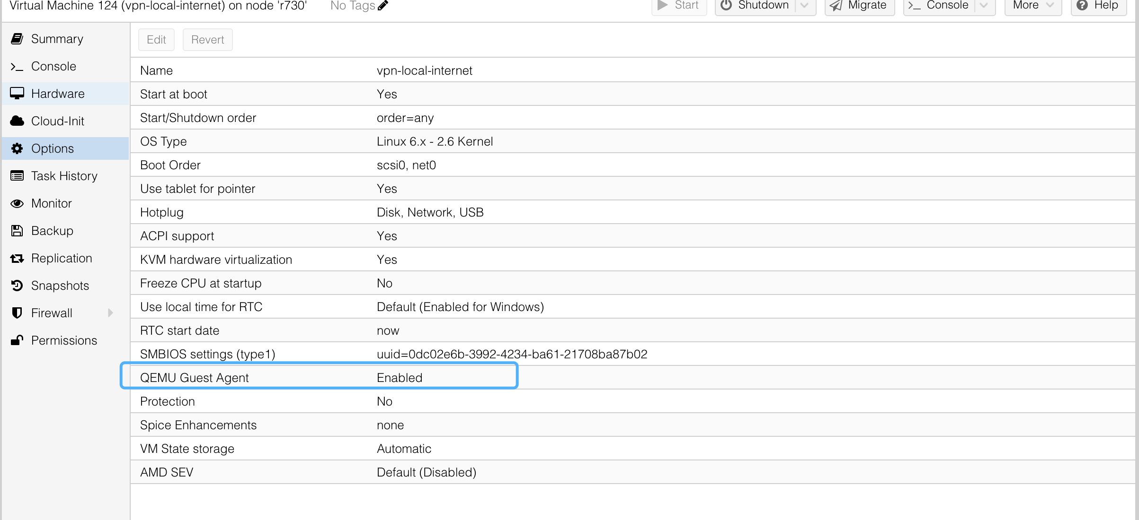Click the pencil icon to edit tags
This screenshot has width=1139, height=520.
pos(383,6)
